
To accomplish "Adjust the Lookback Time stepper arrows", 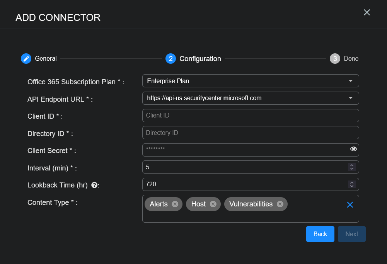I will [351, 184].
